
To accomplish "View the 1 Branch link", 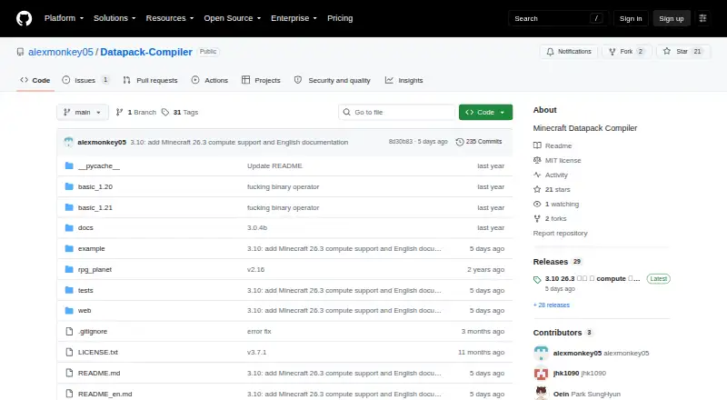I will coord(136,113).
